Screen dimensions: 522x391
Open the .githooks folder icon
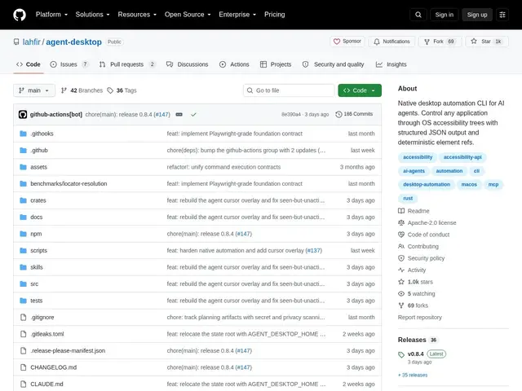[23, 134]
